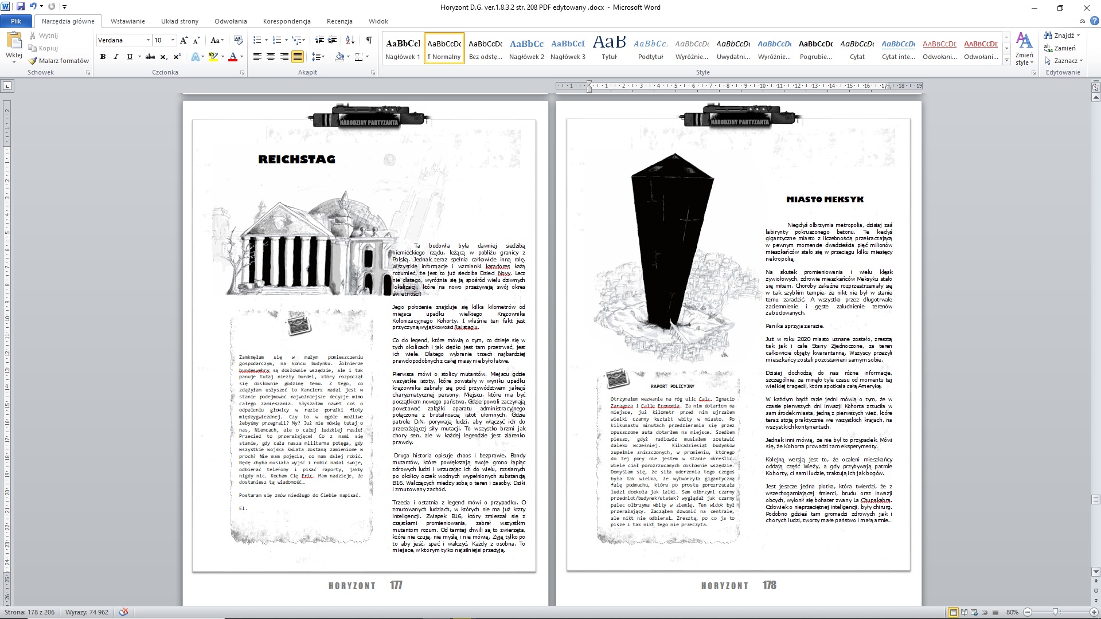Click the superscript icon

tap(177, 57)
